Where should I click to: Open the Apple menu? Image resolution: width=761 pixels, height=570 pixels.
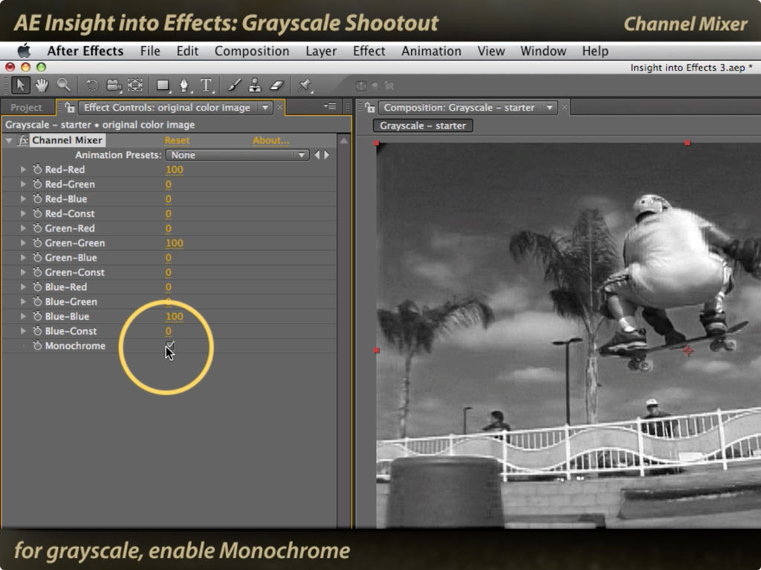click(24, 50)
